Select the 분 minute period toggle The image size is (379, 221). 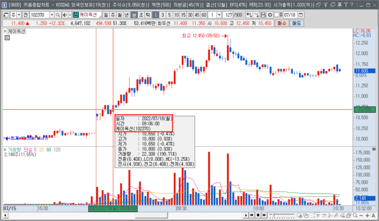coord(134,15)
